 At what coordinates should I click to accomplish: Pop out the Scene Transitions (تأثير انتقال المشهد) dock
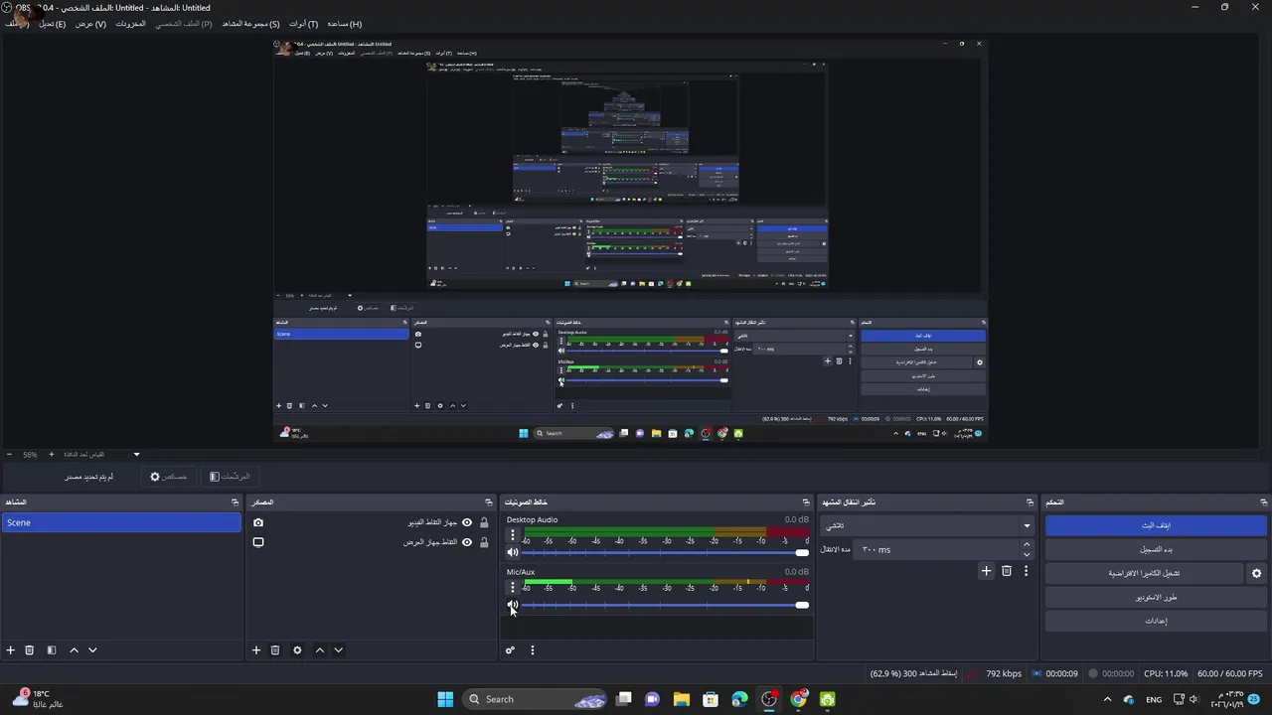point(1033,502)
